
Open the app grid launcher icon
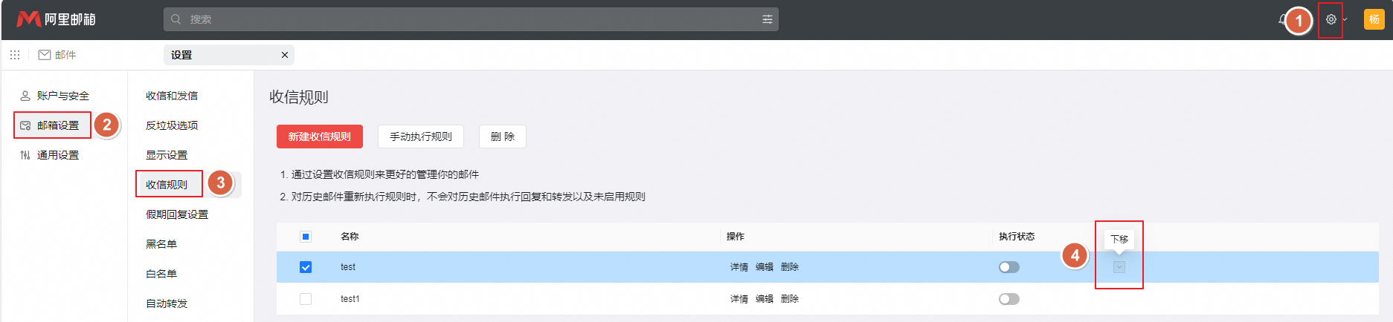[15, 55]
